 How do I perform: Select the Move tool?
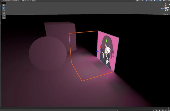(4, 8)
